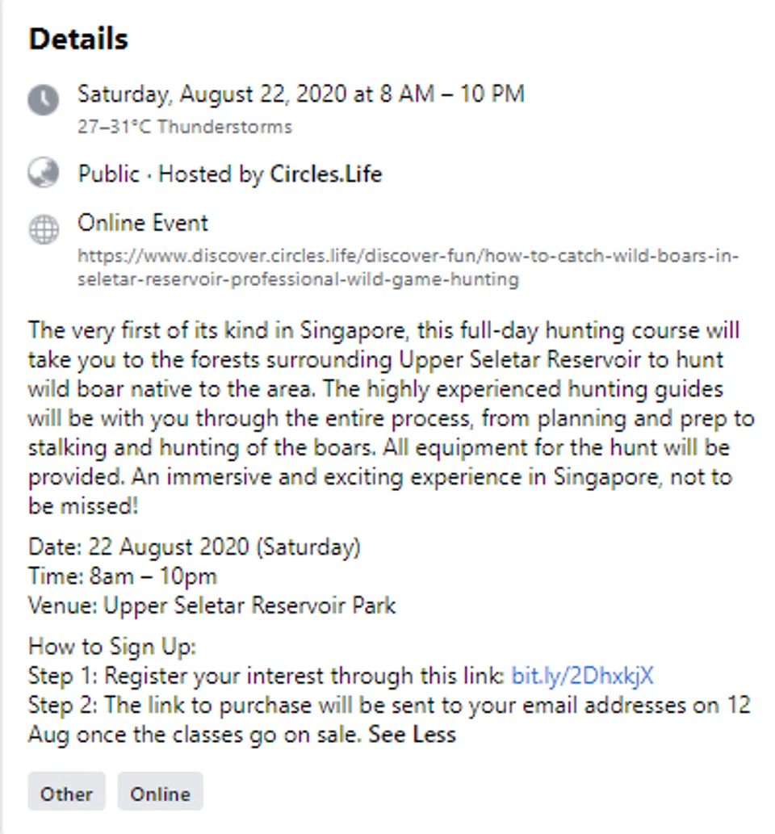Click the How to Sign Up line
This screenshot has width=775, height=834.
[112, 647]
